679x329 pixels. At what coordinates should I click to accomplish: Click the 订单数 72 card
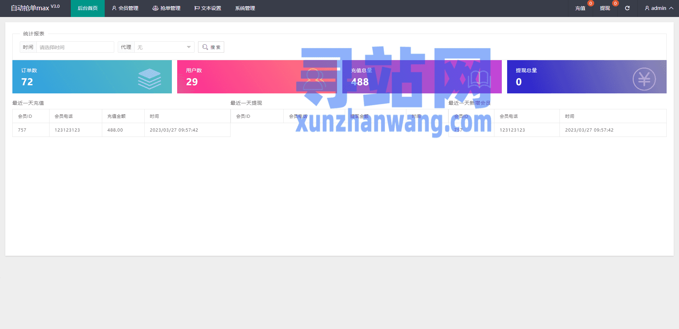pyautogui.click(x=92, y=77)
